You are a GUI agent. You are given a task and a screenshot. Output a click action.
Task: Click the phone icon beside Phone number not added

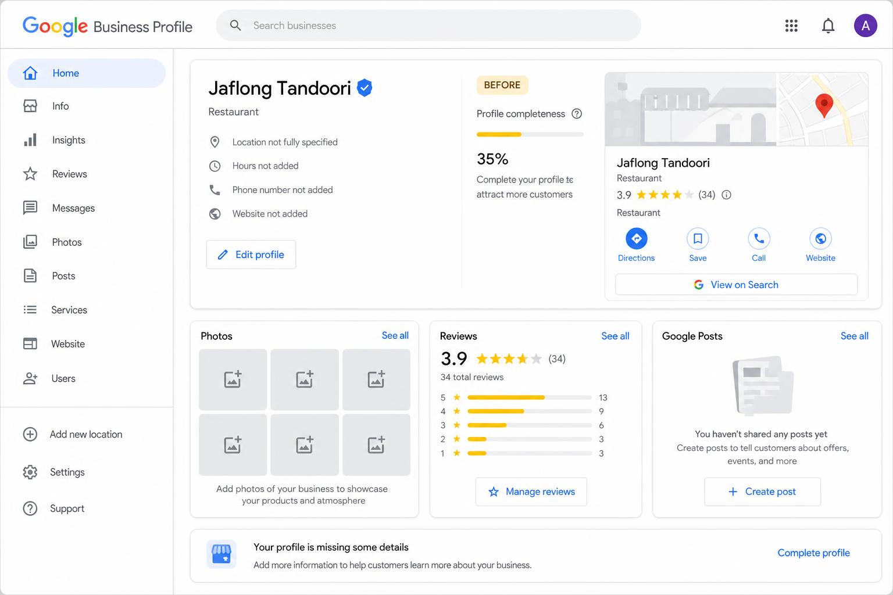click(x=215, y=190)
